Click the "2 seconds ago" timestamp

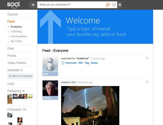coord(84,82)
